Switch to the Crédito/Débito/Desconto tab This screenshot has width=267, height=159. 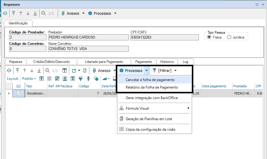coord(52,62)
